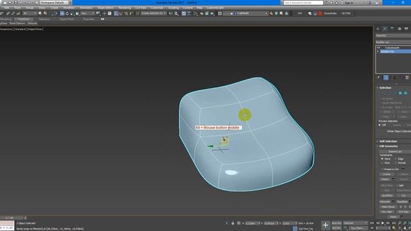This screenshot has height=231, width=411.
Task: Toggle the Percent Snap icon
Action: point(126,13)
